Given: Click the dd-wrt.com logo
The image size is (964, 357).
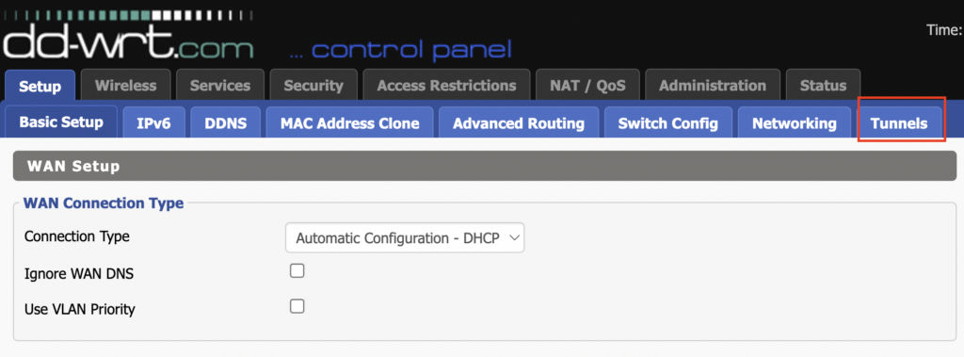Looking at the screenshot, I should tap(128, 37).
